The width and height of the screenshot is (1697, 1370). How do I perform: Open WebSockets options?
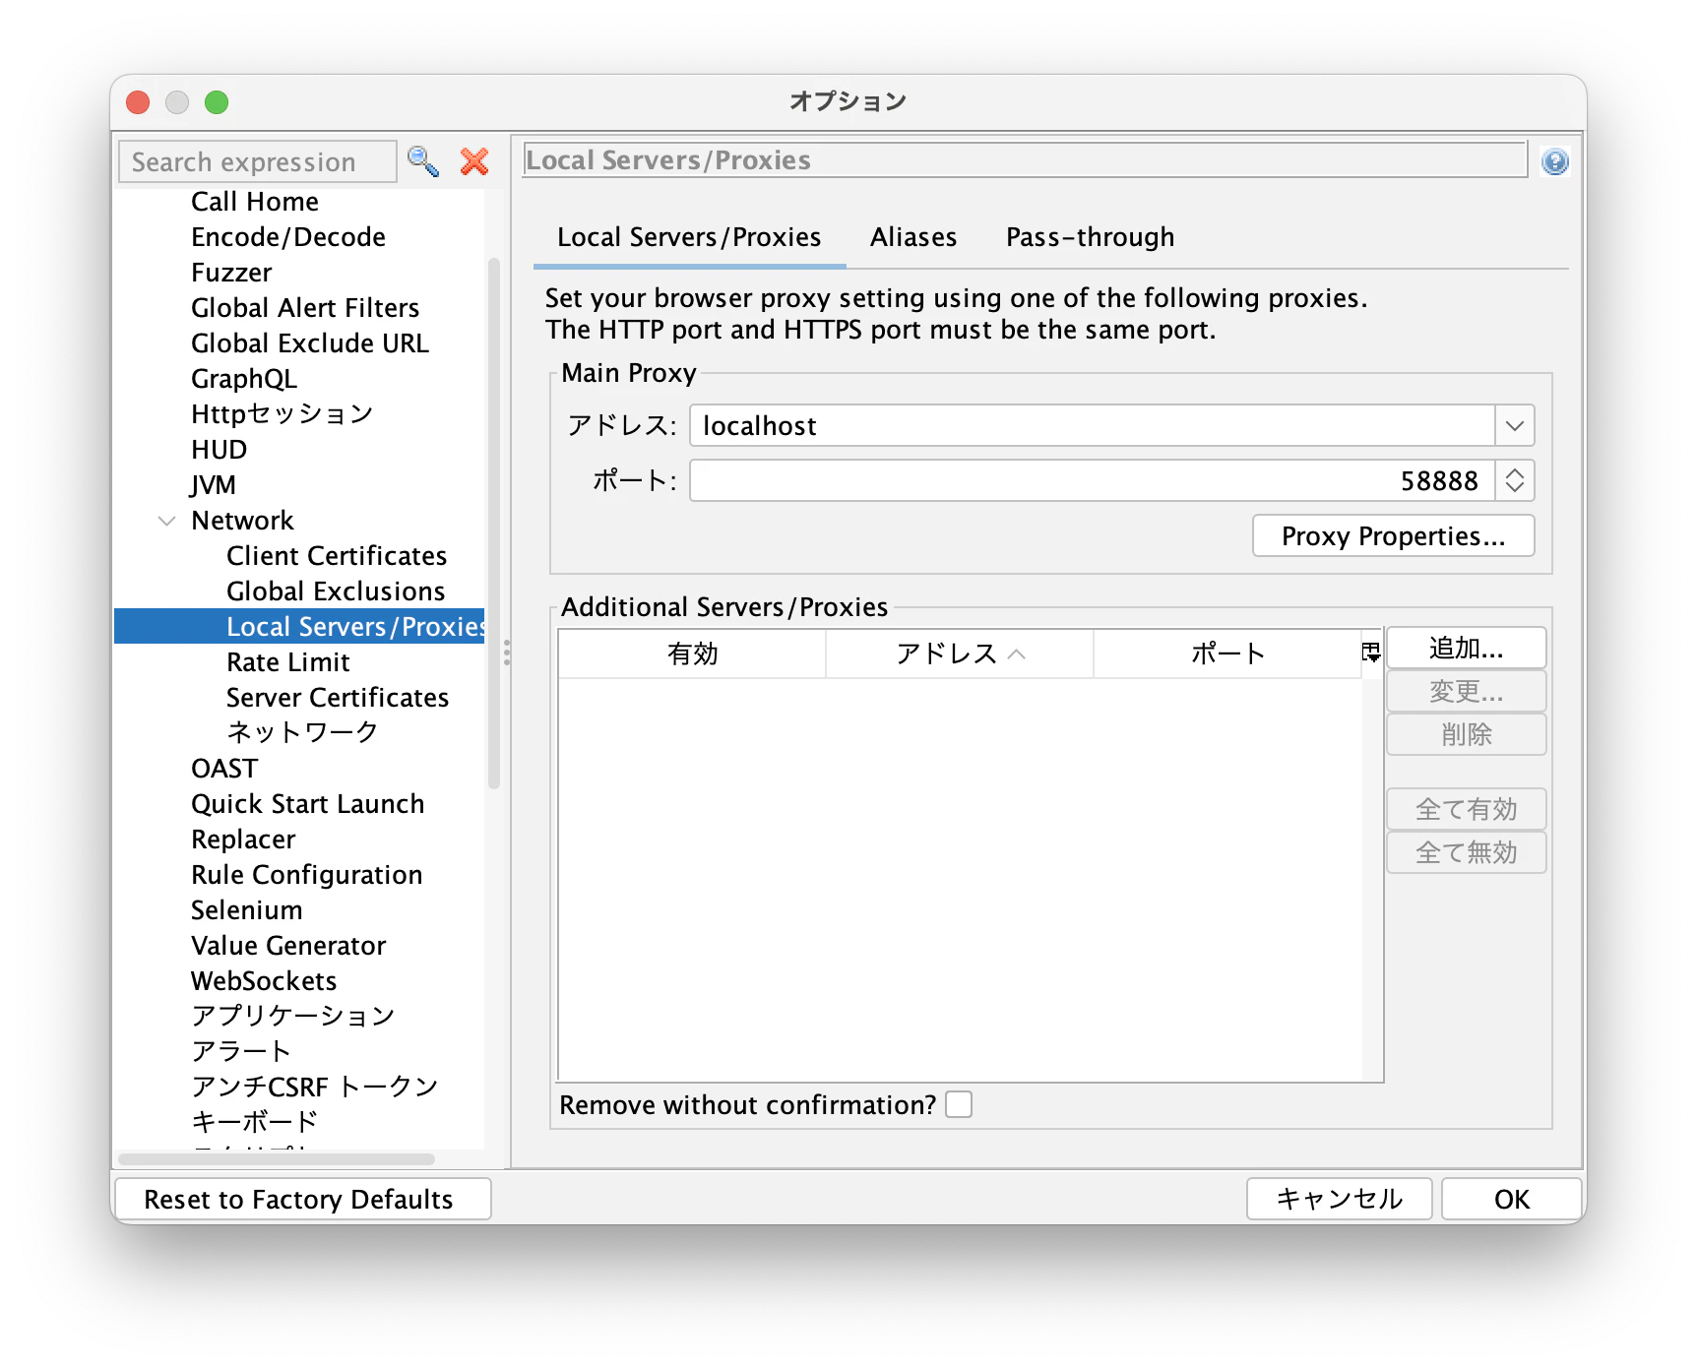(264, 981)
